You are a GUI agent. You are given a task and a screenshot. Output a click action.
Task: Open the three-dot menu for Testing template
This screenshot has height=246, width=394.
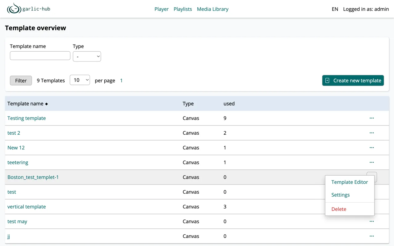point(372,118)
